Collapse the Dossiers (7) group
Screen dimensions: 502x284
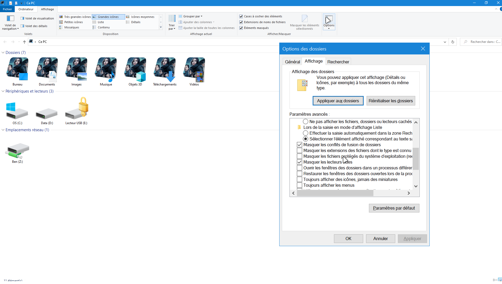point(3,53)
